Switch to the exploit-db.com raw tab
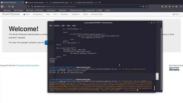 click(x=85, y=3)
